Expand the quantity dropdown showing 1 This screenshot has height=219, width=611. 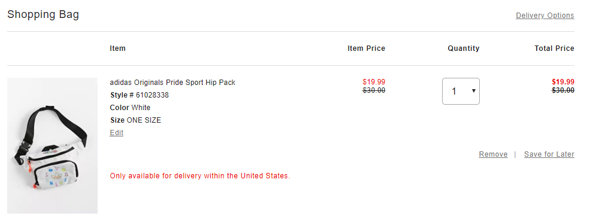pos(461,92)
